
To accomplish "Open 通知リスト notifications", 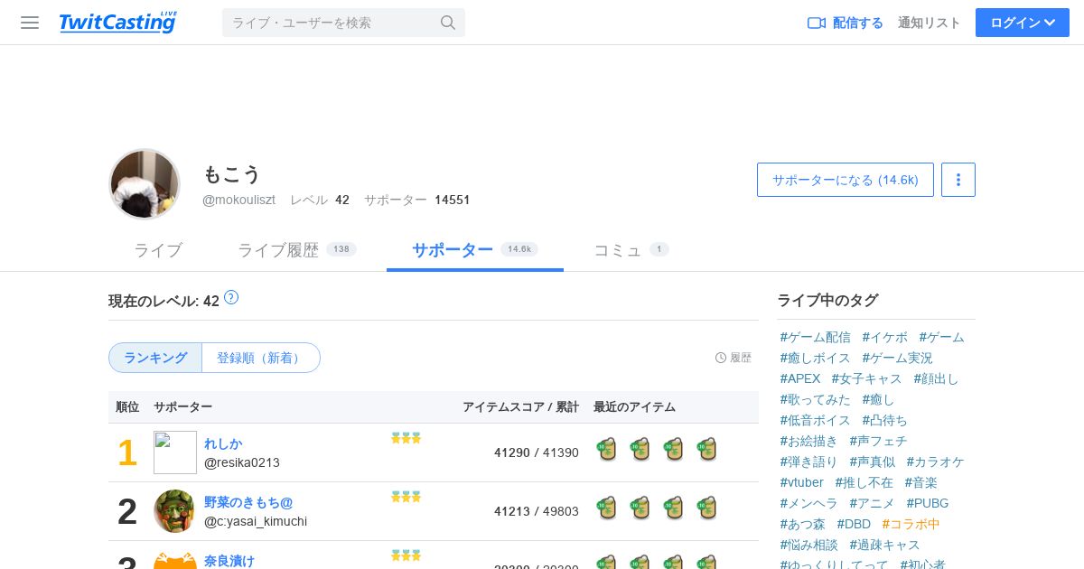I will point(930,23).
